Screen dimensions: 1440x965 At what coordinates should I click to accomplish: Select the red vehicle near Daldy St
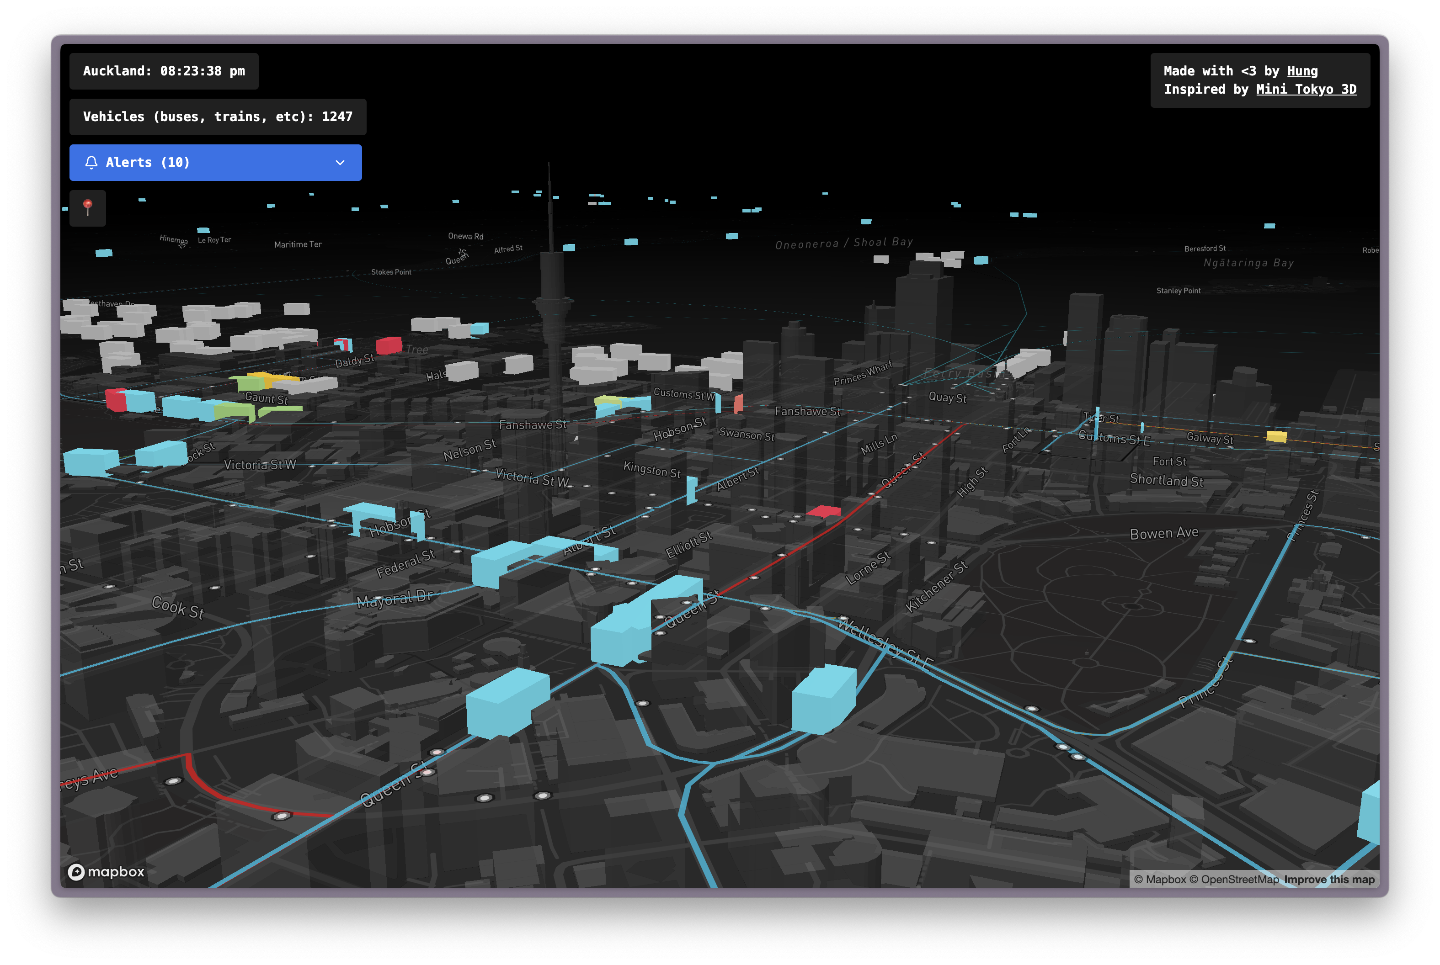point(389,345)
